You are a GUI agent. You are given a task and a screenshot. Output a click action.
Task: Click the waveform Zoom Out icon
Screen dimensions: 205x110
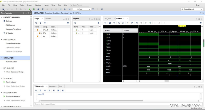click(x=119, y=23)
